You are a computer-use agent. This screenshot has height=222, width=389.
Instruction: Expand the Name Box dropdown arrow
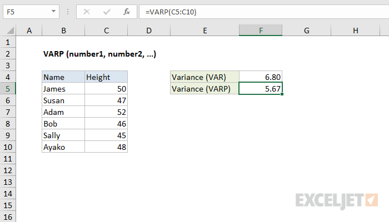point(53,12)
